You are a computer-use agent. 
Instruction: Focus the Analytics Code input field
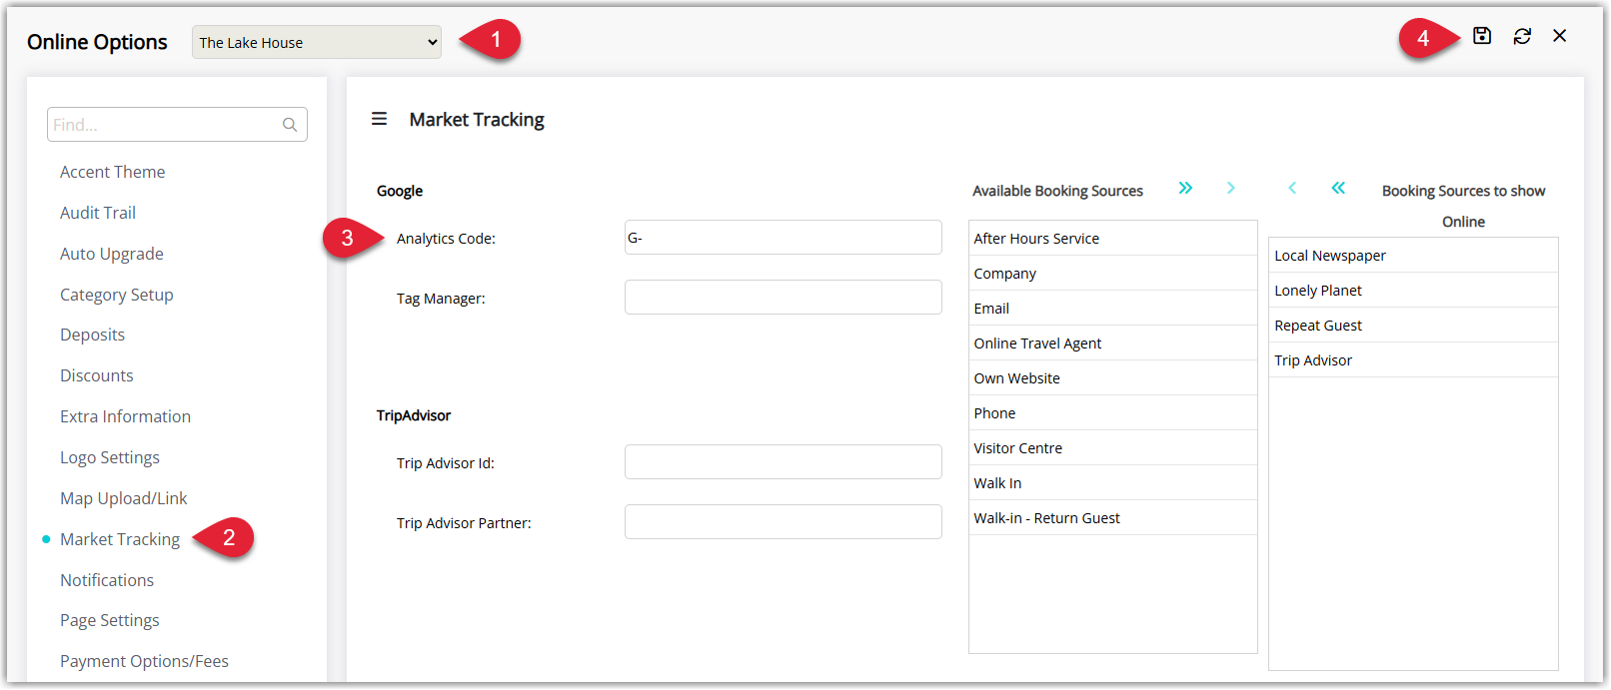pos(784,238)
